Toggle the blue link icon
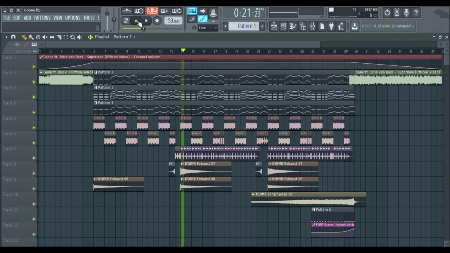450x253 pixels. 202,19
